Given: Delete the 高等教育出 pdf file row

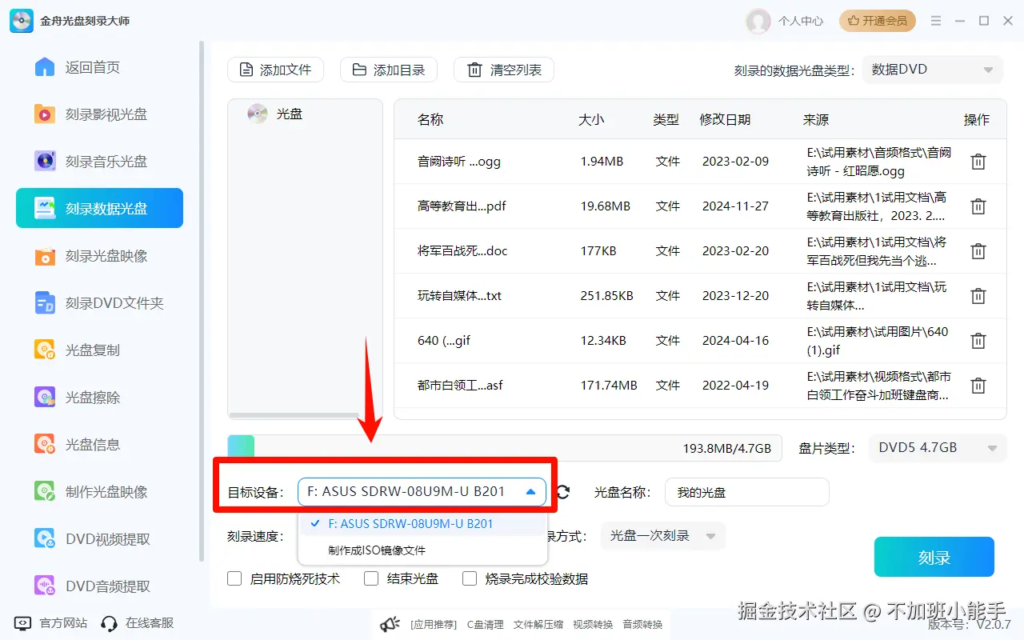Looking at the screenshot, I should pyautogui.click(x=978, y=206).
